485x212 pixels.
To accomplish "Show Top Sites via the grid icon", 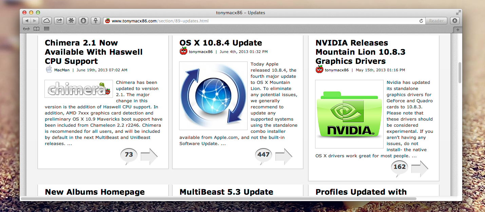I will (x=46, y=29).
